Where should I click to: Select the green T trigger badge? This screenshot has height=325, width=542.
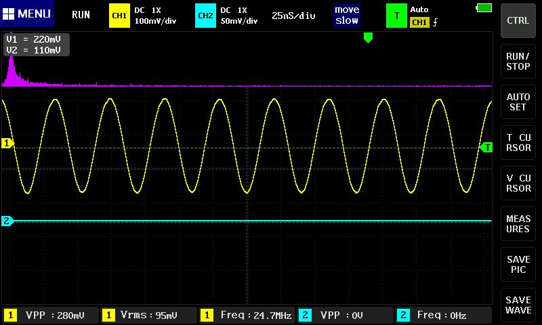(396, 16)
